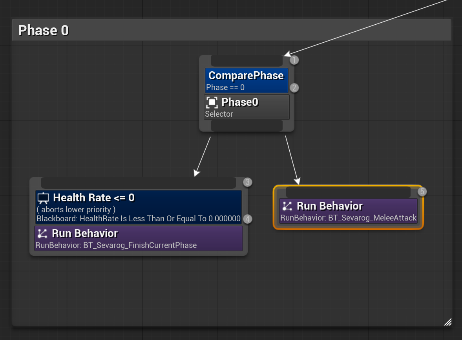The height and width of the screenshot is (340, 462).
Task: Click the "( aborts lower priority )" text
Action: [76, 210]
